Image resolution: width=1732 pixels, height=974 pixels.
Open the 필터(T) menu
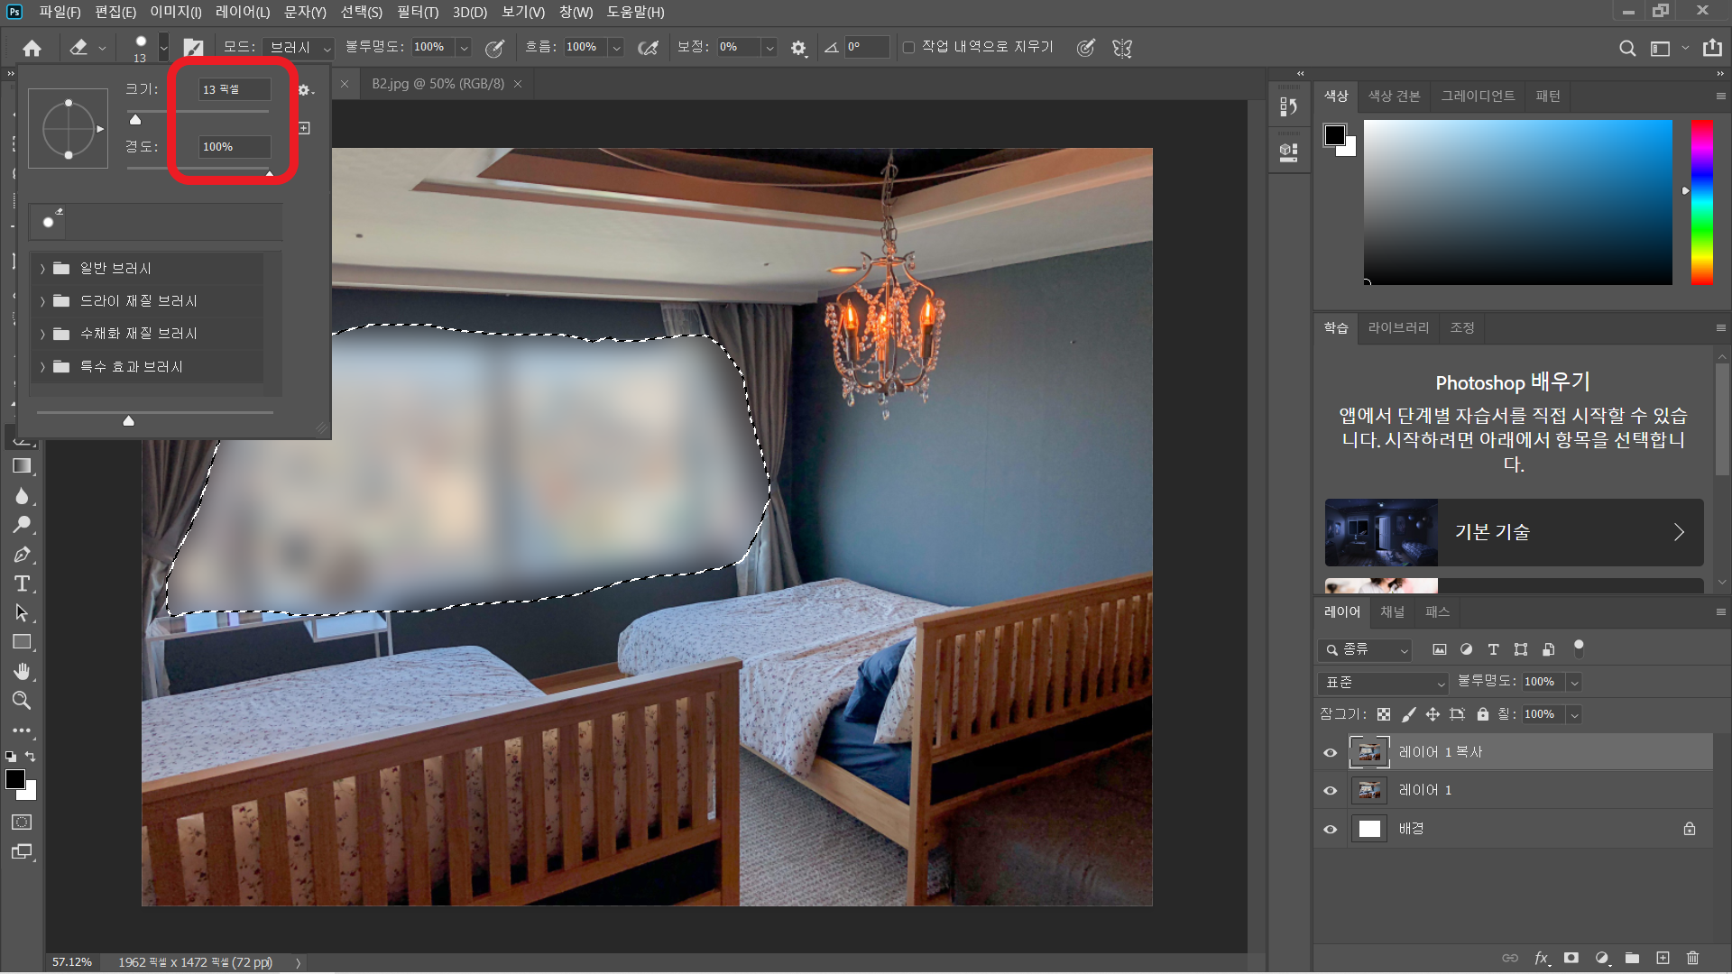(417, 12)
